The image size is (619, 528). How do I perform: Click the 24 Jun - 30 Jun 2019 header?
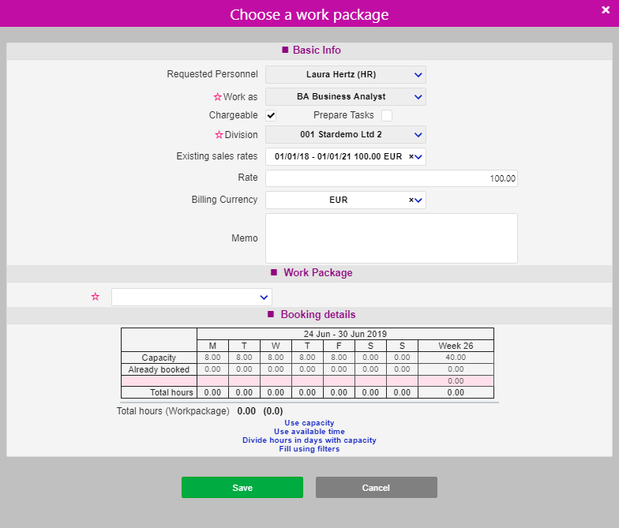[345, 334]
